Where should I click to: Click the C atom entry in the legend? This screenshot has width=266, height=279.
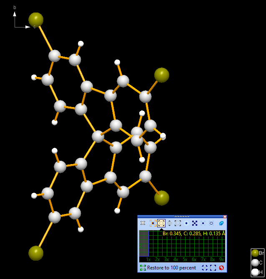(x=255, y=262)
